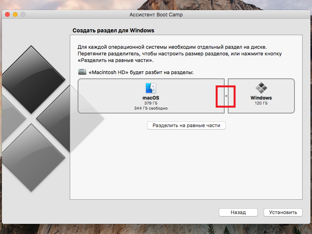This screenshot has width=312, height=234.
Task: Click the Windows partition label
Action: [261, 98]
